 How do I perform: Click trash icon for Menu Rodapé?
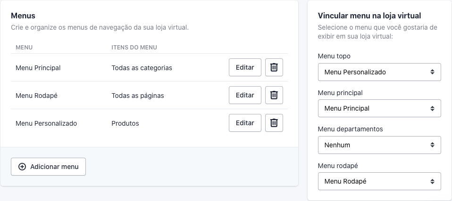coord(274,95)
